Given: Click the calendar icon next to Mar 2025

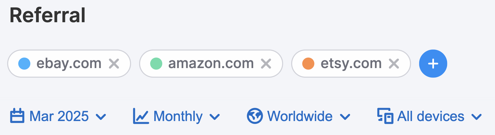Looking at the screenshot, I should (17, 116).
